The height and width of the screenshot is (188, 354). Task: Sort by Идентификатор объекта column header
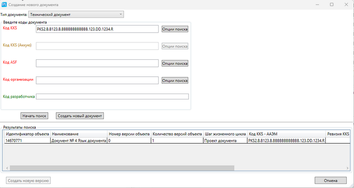pyautogui.click(x=27, y=134)
